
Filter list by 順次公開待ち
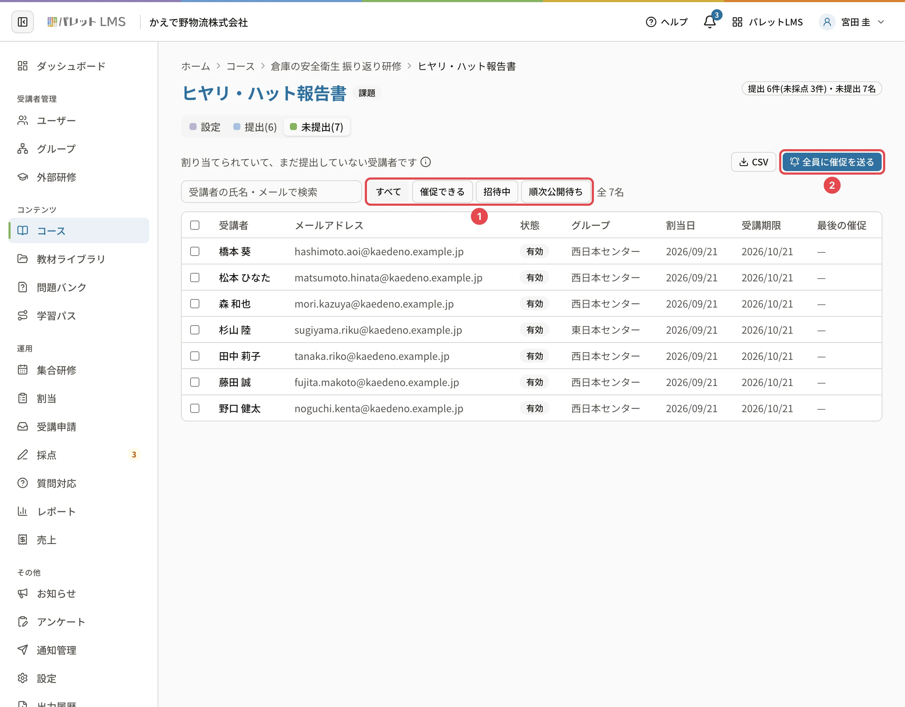coord(556,192)
